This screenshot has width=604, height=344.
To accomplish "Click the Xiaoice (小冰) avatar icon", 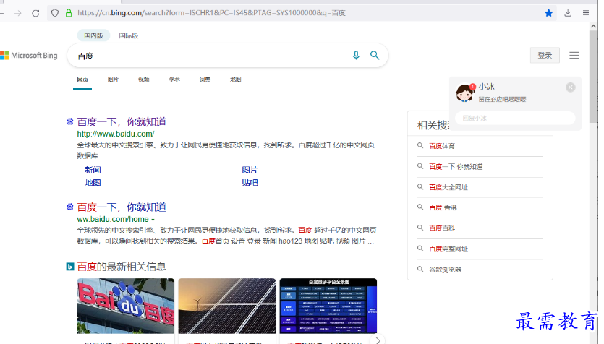I will point(464,93).
